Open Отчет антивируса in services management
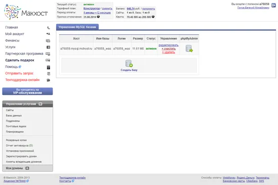This screenshot has width=278, height=185. pyautogui.click(x=19, y=146)
